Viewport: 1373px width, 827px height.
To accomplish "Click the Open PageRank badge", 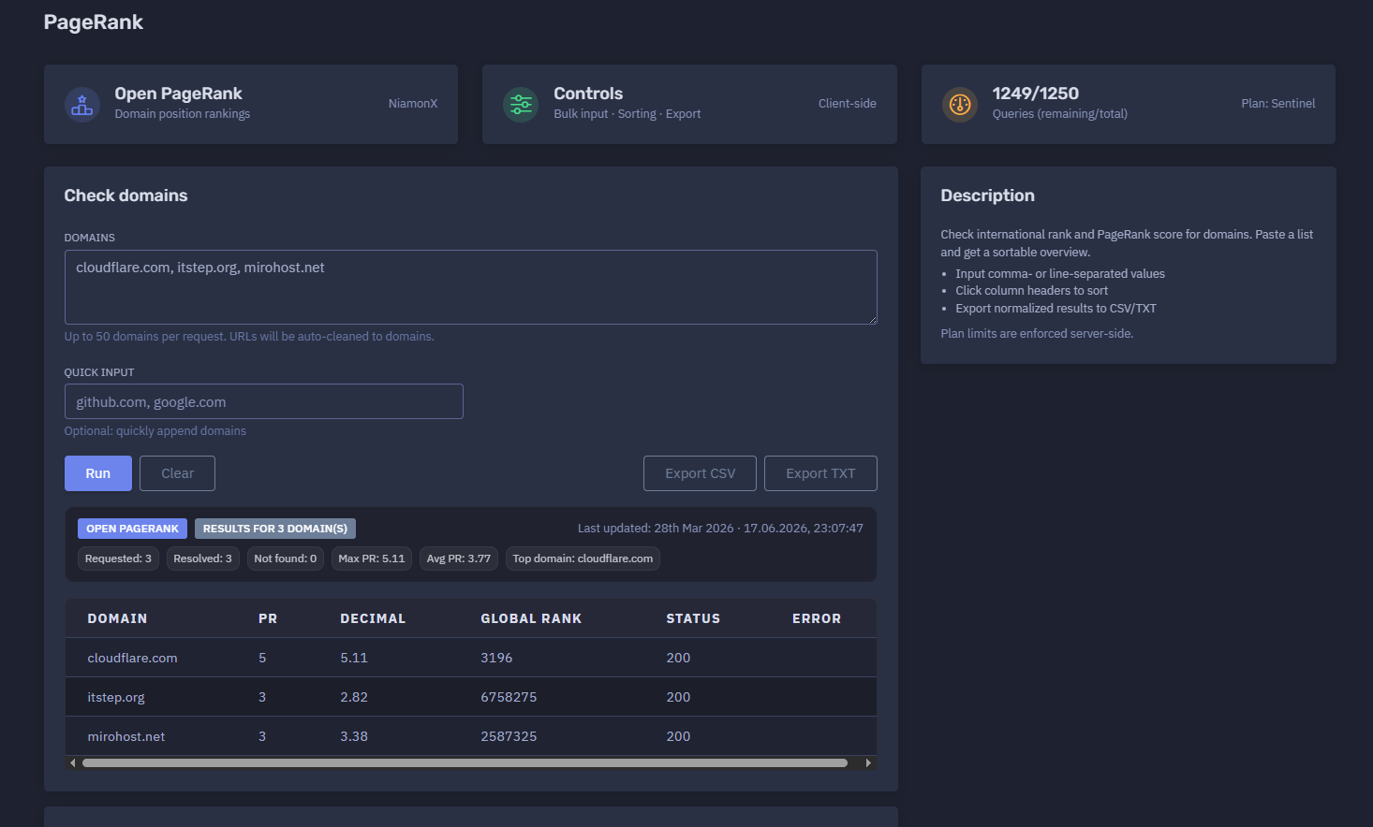I will click(132, 529).
